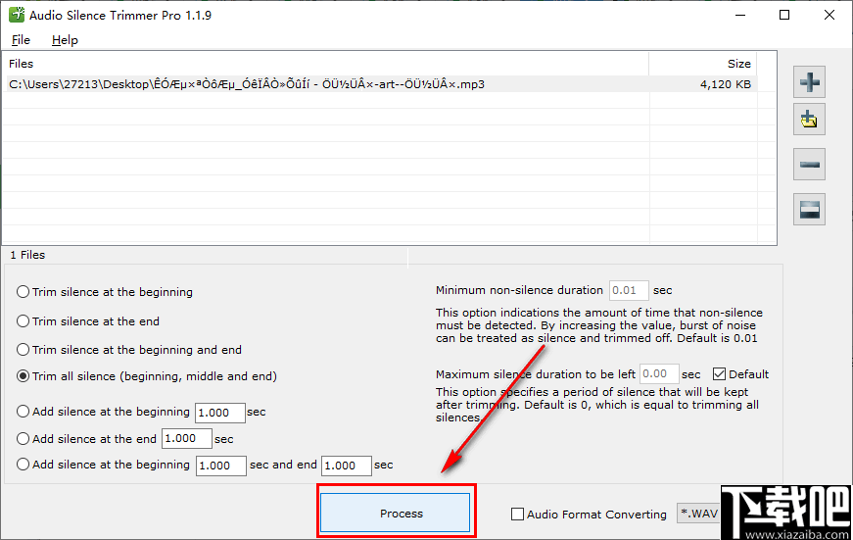The height and width of the screenshot is (540, 853).
Task: Click end seconds field after 'sec and end'
Action: 347,466
